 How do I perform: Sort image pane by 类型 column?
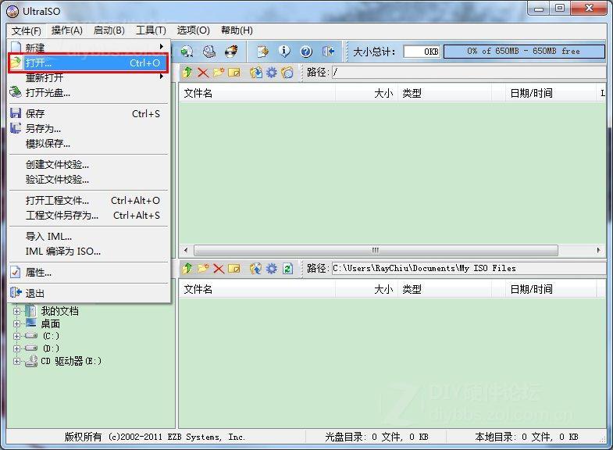coord(444,93)
